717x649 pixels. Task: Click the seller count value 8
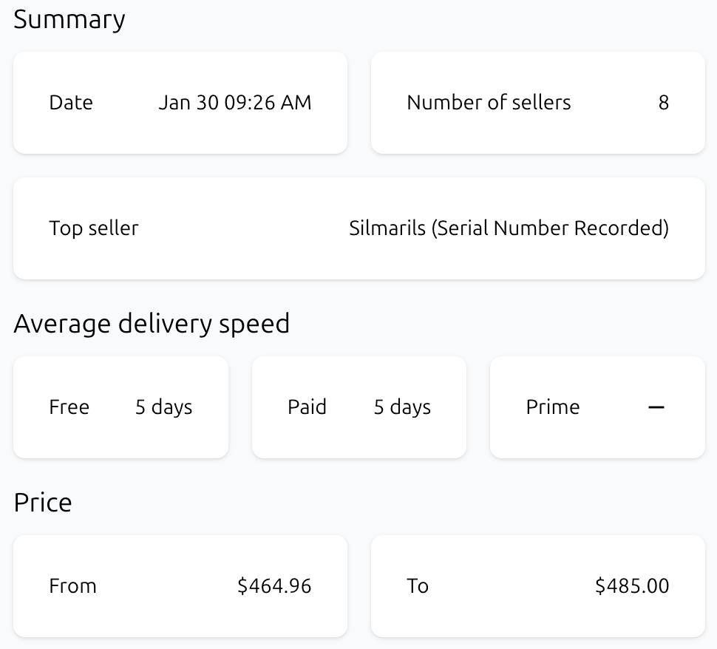[663, 103]
